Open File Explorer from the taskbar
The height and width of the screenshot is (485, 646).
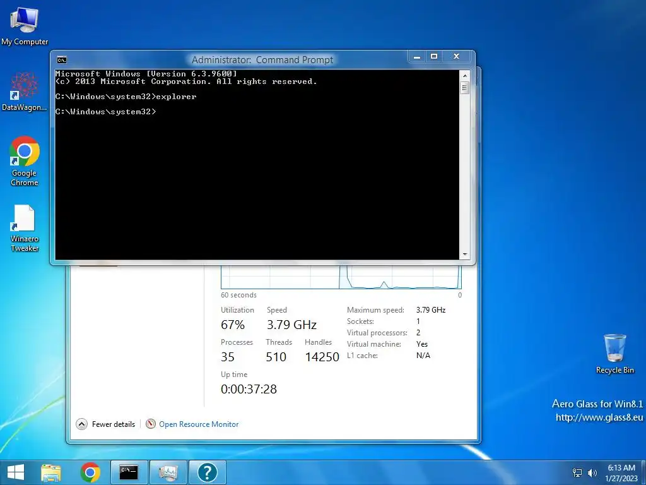(51, 472)
